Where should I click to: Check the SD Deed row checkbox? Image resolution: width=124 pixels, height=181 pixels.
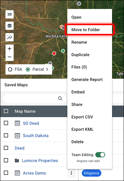(6, 123)
